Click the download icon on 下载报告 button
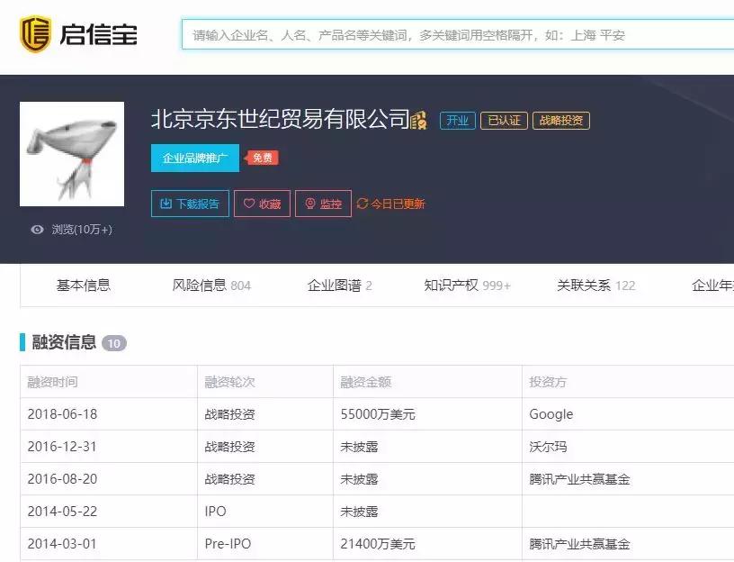Screen dimensions: 734x562 click(166, 203)
